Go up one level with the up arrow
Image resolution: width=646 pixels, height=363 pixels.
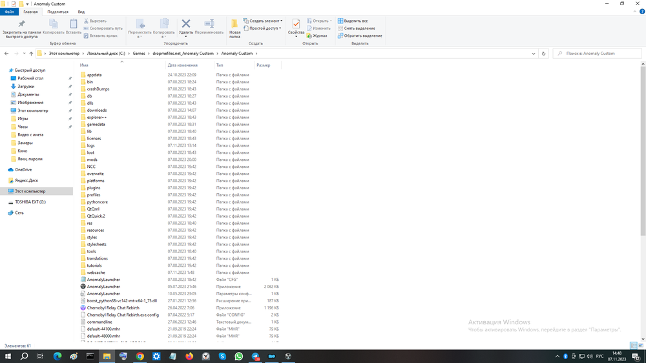coord(31,54)
